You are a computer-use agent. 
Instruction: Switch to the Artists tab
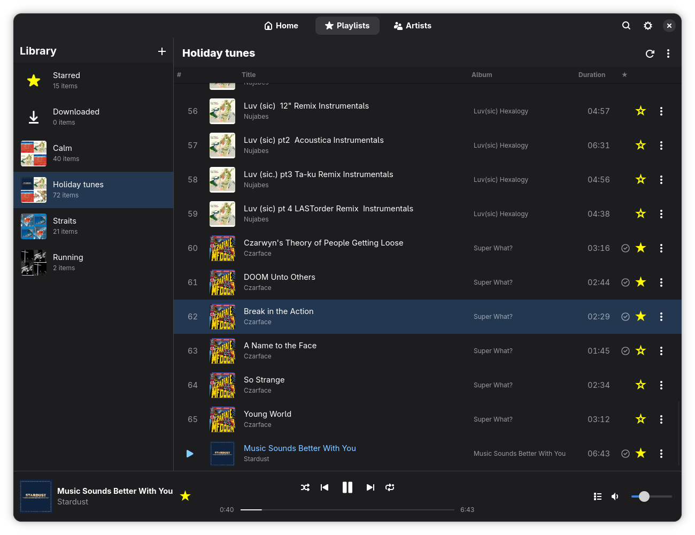point(413,26)
